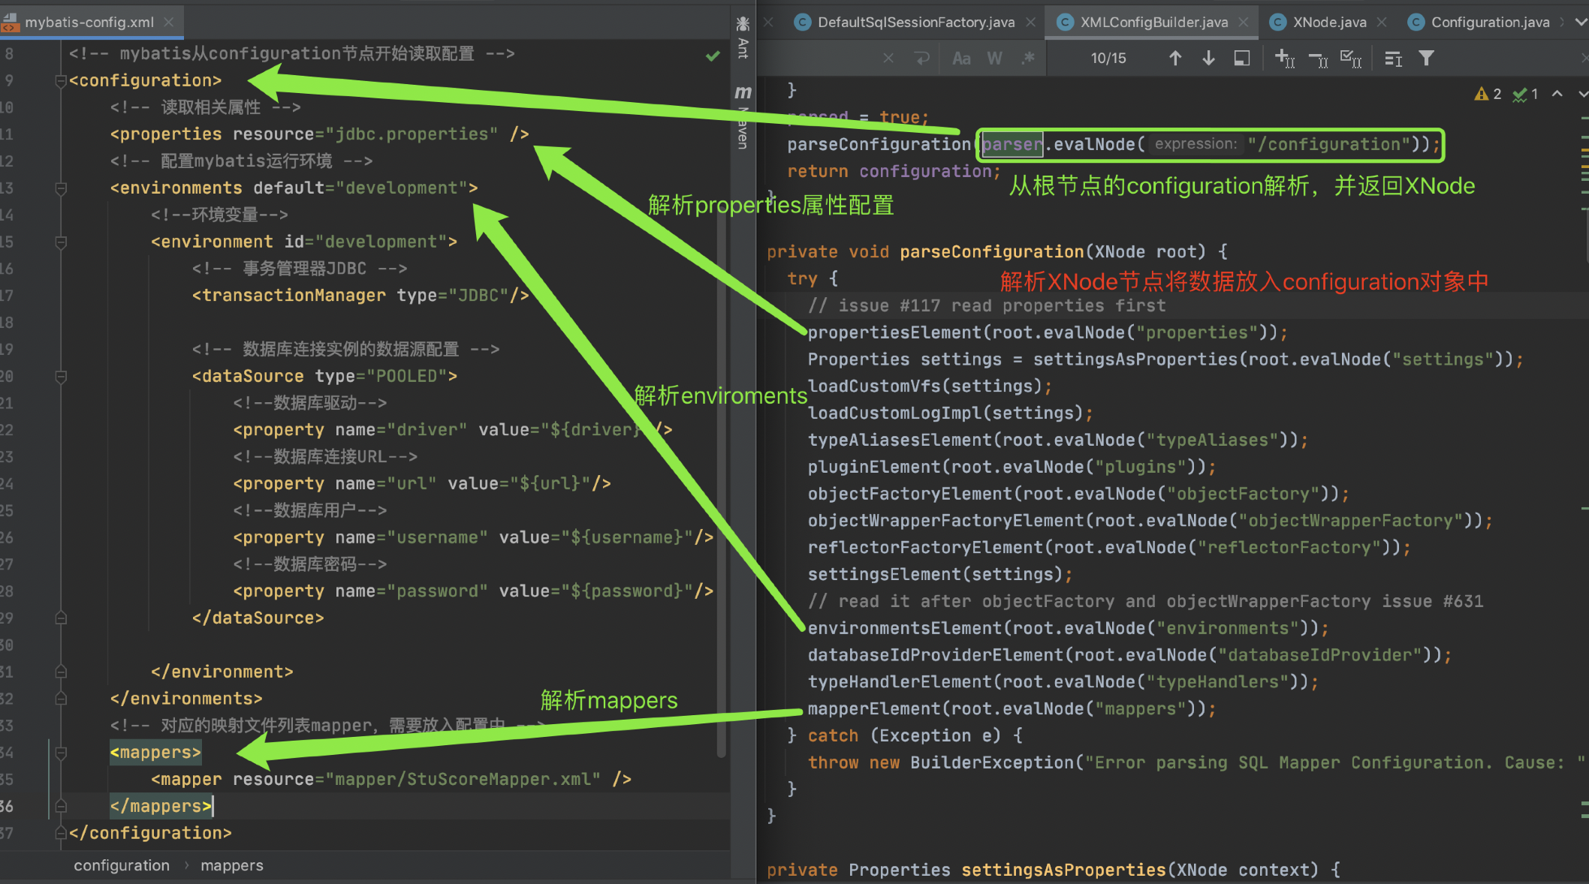Screen dimensions: 1589x884
Task: Close the mybatis-config.xml tab
Action: pyautogui.click(x=169, y=23)
